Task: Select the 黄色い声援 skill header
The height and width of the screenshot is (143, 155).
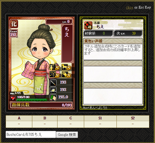Action: tap(113, 41)
